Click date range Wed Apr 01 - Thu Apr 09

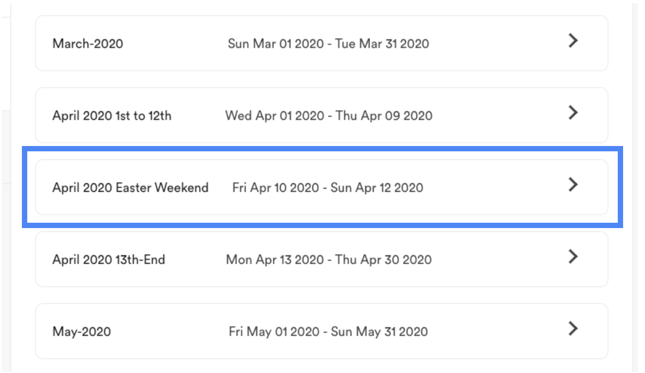tap(328, 116)
